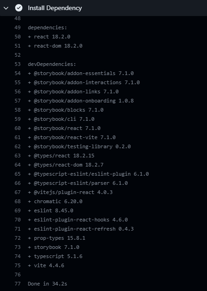
Task: Click the @storybook/testing-library 0.2.0 line
Action: [79, 146]
